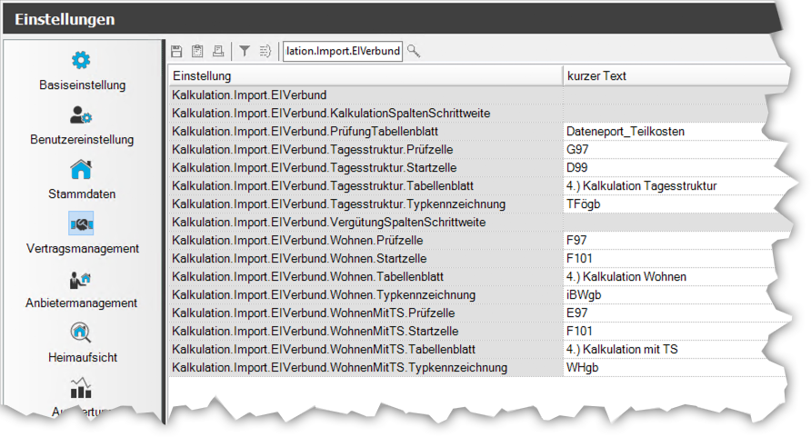Select the Kalkulation.Import.ElVerbund.PrüfungTabellenblatt row

click(x=364, y=132)
